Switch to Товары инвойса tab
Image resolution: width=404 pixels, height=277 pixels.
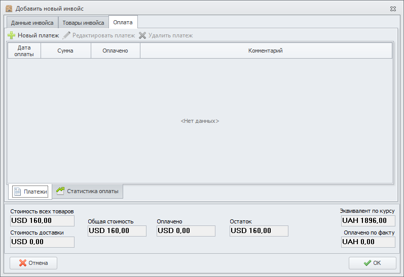pos(83,23)
